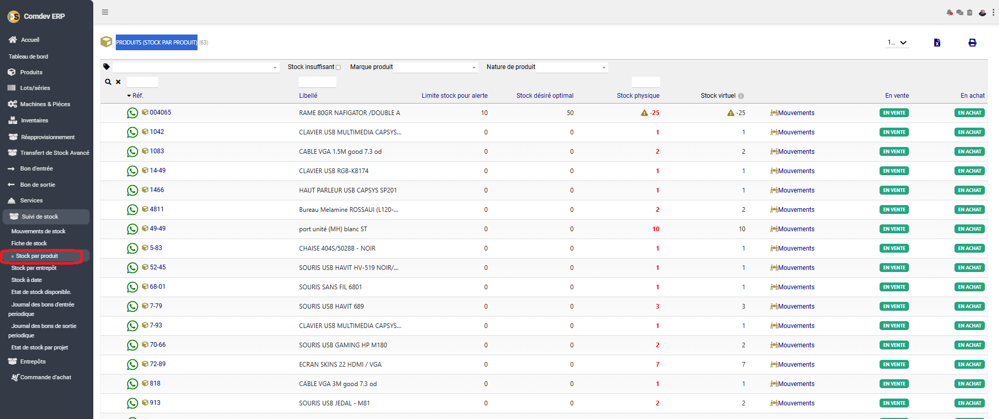The width and height of the screenshot is (999, 419).
Task: Click the WhatsApp icon for product 004065
Action: point(133,113)
